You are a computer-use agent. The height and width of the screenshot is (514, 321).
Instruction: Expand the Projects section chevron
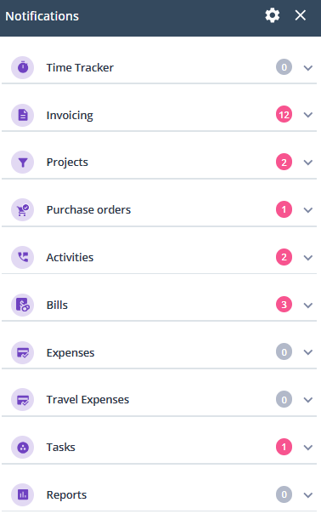(x=308, y=163)
